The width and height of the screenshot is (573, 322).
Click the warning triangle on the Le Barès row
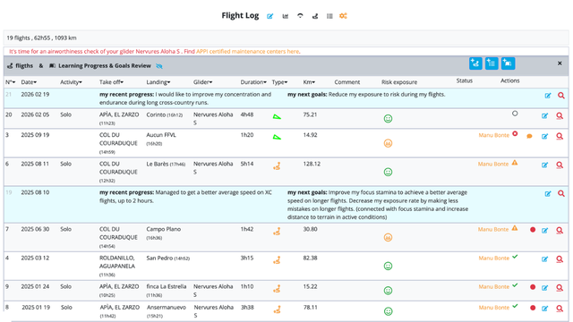515,163
